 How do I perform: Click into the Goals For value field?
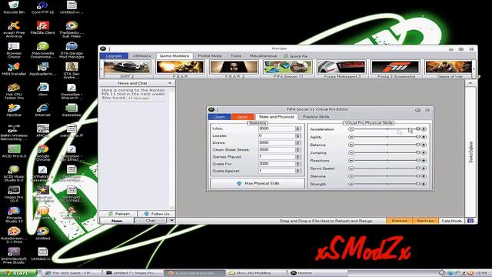(x=277, y=164)
